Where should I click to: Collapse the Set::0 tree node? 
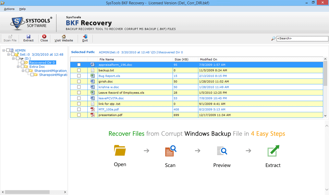pyautogui.click(x=8, y=54)
